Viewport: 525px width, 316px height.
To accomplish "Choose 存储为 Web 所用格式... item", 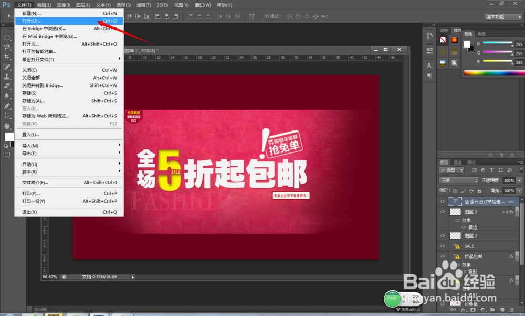I will pos(69,116).
